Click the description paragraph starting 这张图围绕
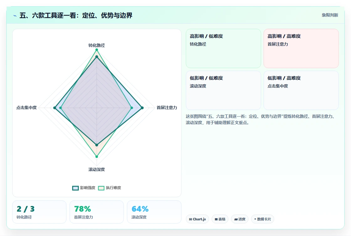 (260, 119)
